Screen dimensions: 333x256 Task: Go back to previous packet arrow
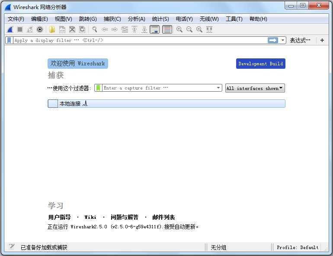[105, 29]
